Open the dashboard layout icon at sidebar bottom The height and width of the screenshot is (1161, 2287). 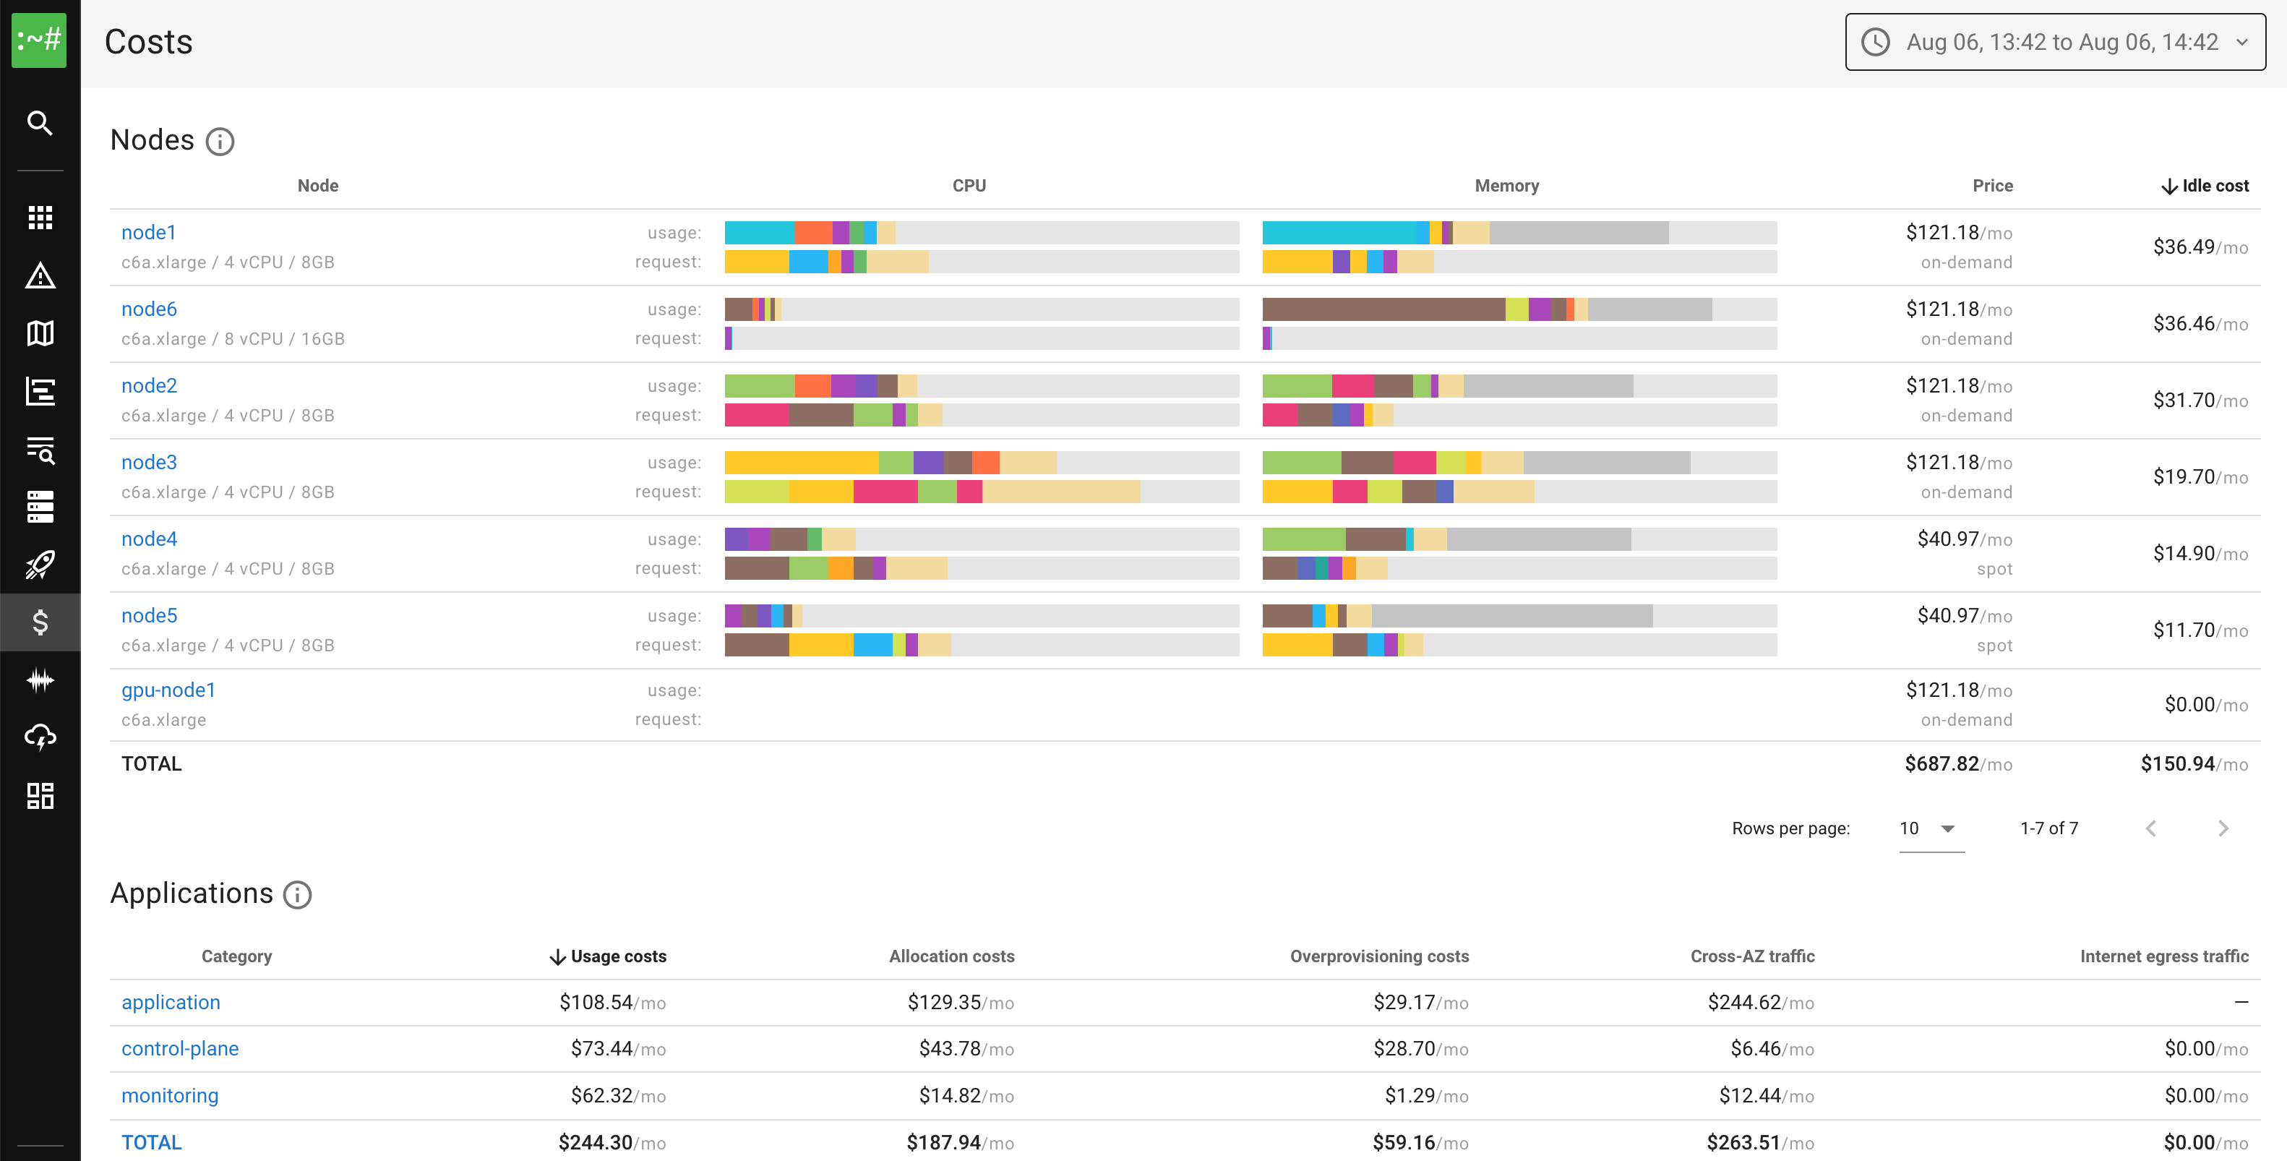coord(40,795)
